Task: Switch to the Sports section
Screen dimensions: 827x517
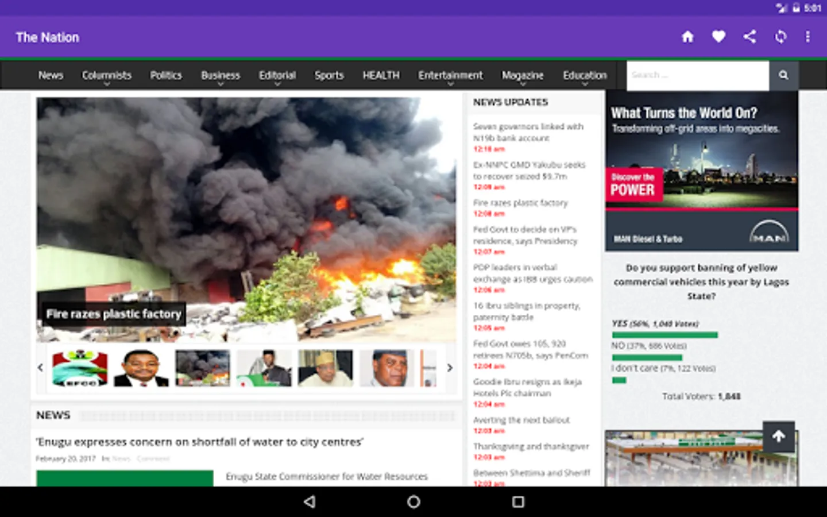Action: point(329,75)
